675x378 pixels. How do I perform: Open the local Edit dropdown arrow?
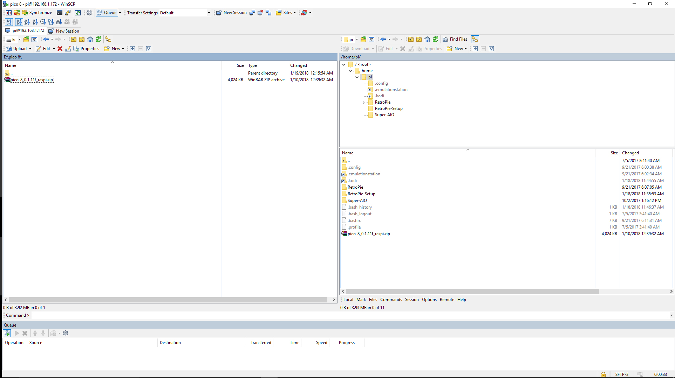54,49
